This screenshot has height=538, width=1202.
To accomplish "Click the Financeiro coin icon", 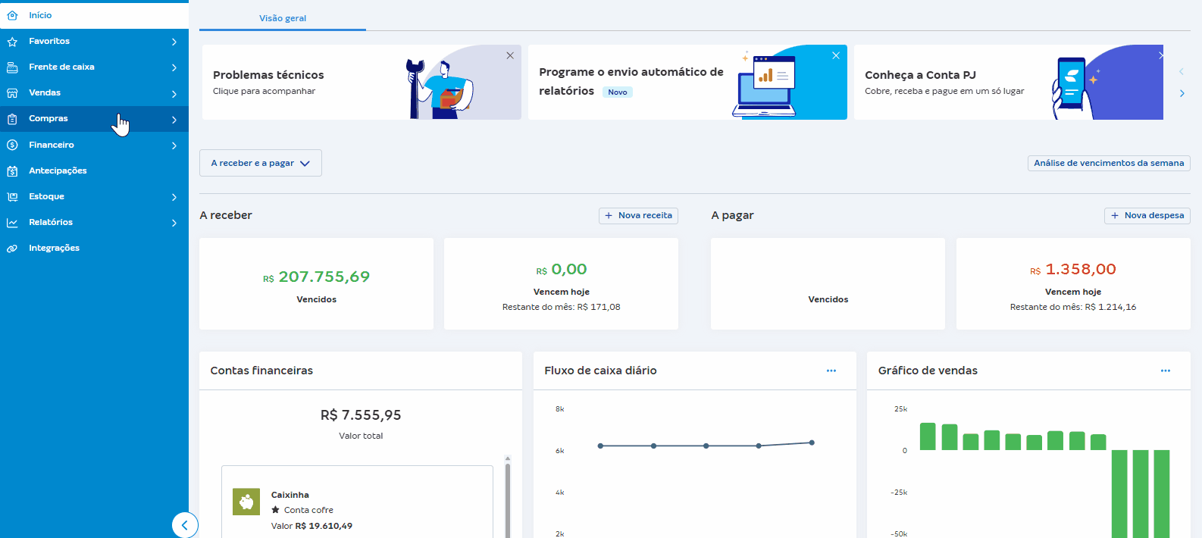I will point(12,145).
